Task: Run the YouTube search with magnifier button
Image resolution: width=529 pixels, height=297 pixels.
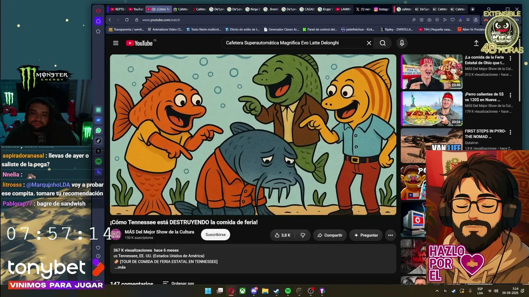Action: click(x=383, y=43)
